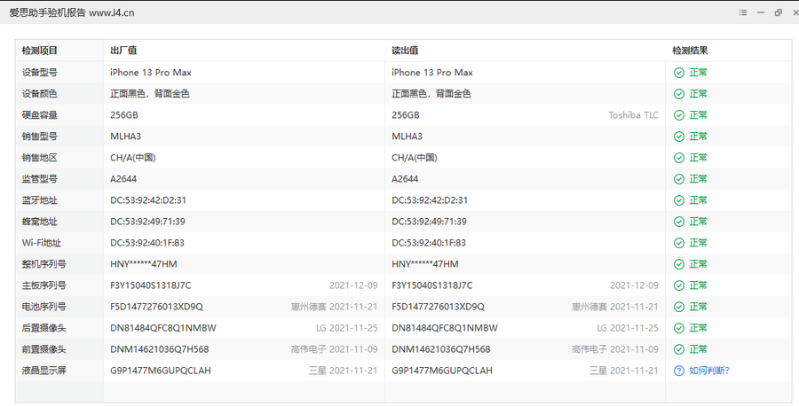Click read cellular address DC:53:92:49:71:39
The width and height of the screenshot is (799, 406).
point(429,222)
